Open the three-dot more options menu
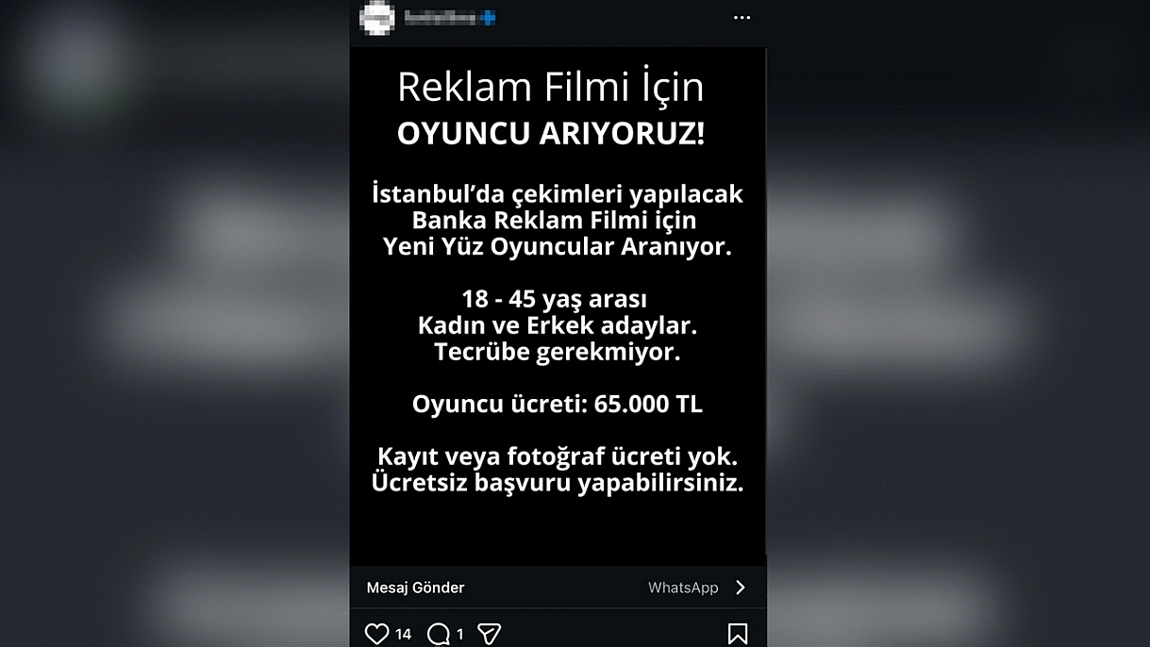This screenshot has height=647, width=1150. (742, 18)
